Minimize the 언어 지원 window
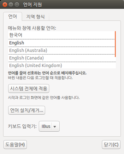Viewport: 124px width, 154px height. click(11, 5)
